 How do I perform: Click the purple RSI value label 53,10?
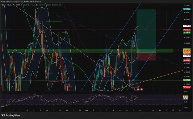[x=186, y=98]
